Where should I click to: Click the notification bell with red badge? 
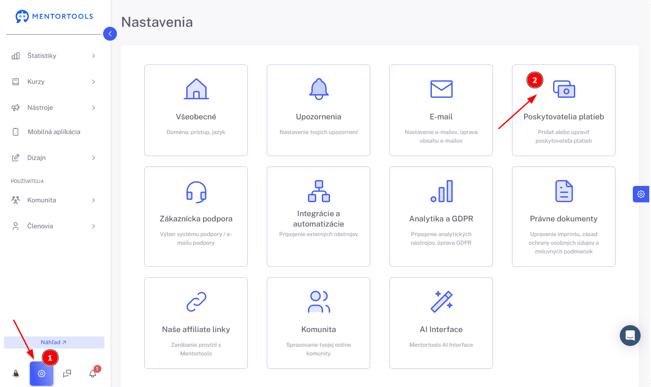(x=93, y=373)
